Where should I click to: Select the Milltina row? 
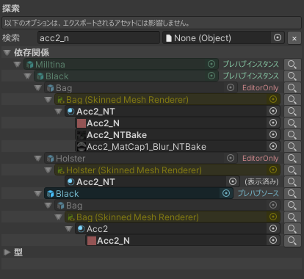tap(120, 65)
